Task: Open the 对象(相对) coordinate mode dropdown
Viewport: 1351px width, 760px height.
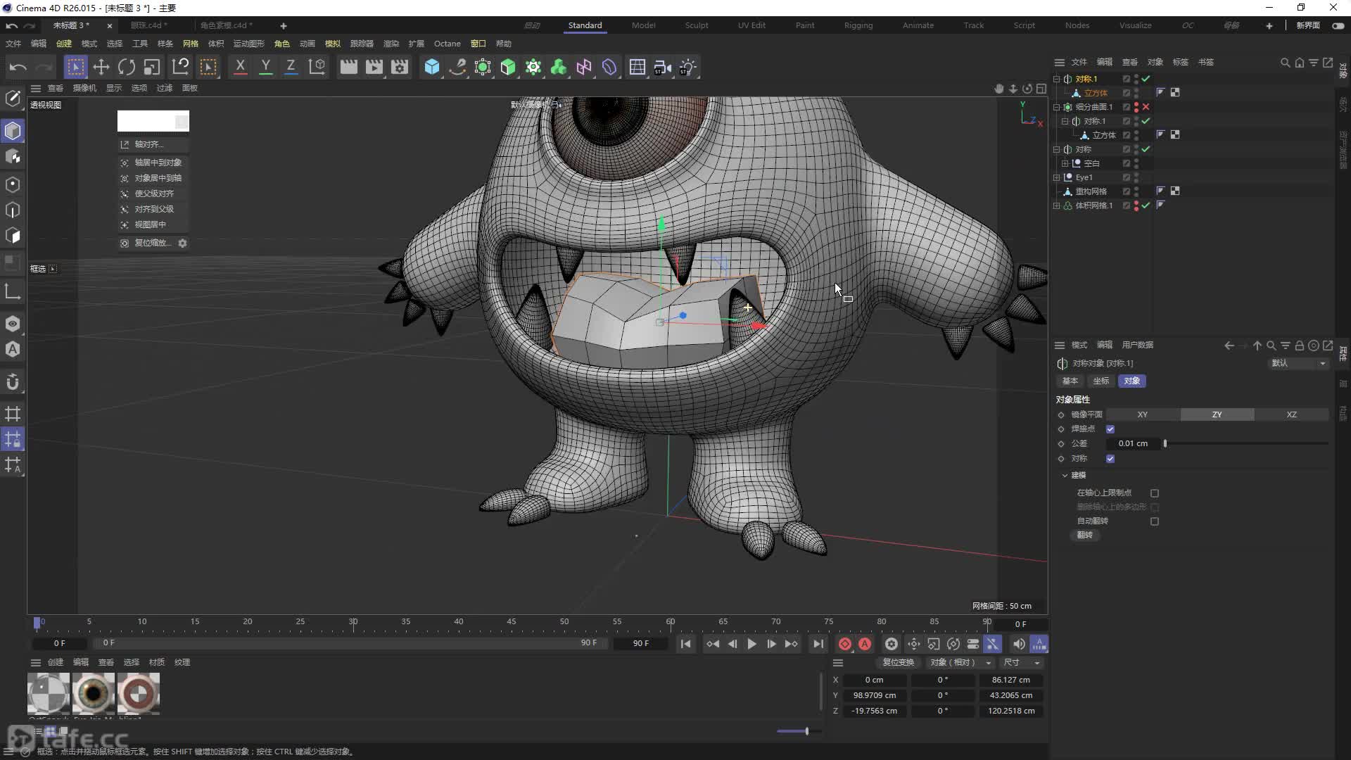Action: [960, 663]
